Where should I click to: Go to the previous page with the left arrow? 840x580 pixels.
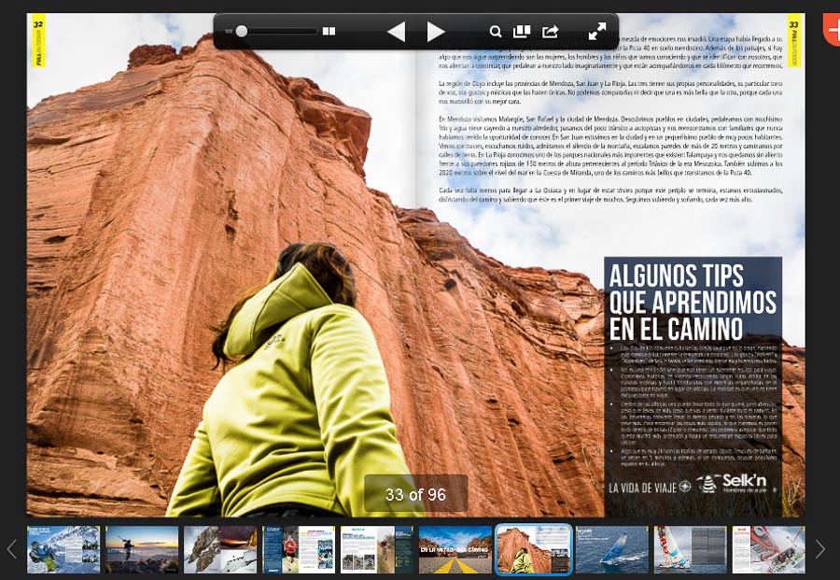(396, 32)
